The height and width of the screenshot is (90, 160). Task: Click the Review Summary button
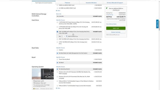pyautogui.click(x=116, y=32)
